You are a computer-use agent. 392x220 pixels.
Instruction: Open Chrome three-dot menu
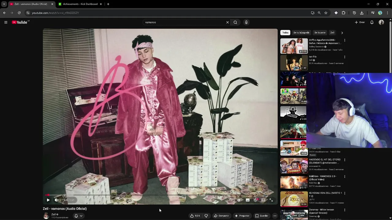click(387, 13)
